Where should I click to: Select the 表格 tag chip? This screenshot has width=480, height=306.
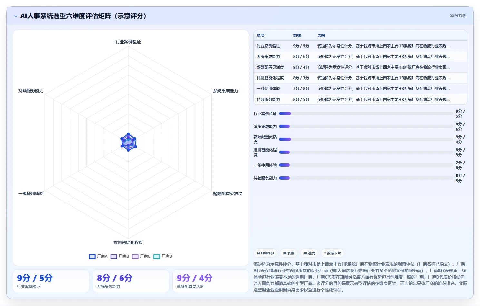289,253
